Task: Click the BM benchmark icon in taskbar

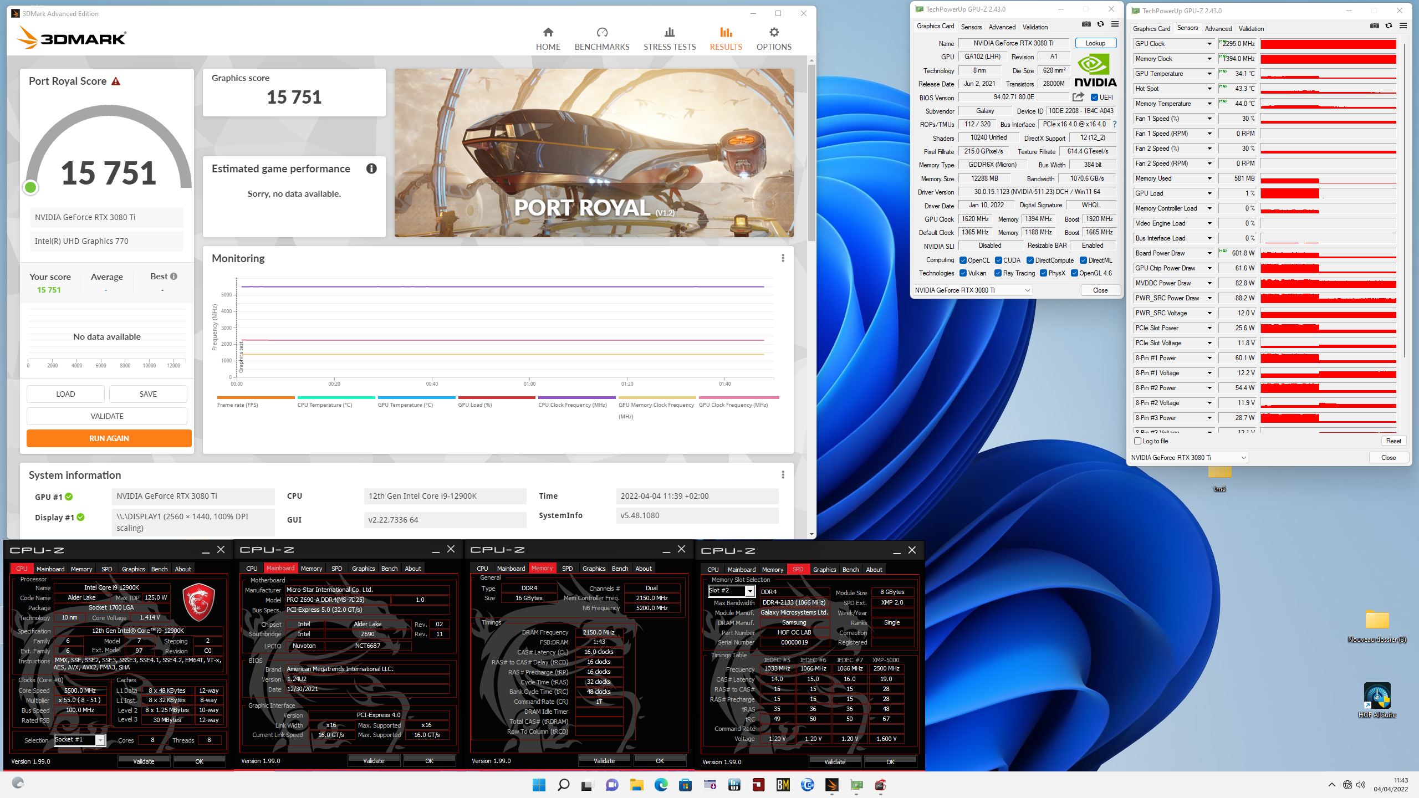Action: pyautogui.click(x=783, y=785)
